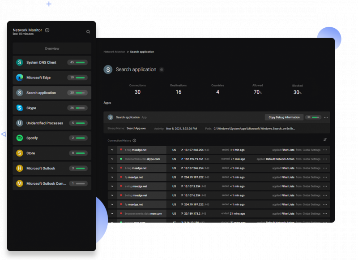Click the Destinations value 16
Screen dimensions: 358x260
click(x=179, y=92)
